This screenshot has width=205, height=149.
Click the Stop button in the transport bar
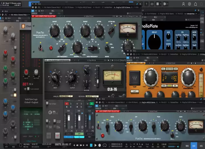(91, 145)
